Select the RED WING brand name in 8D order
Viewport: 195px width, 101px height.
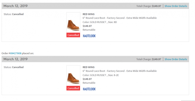(88, 14)
